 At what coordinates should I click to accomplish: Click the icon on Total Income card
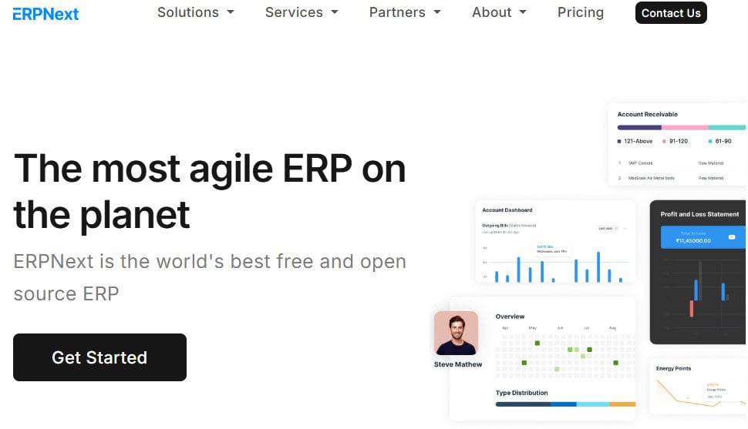tap(732, 236)
